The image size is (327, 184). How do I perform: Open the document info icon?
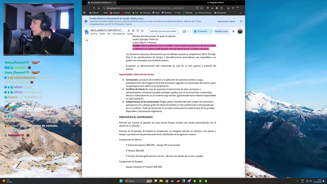[x=138, y=31]
